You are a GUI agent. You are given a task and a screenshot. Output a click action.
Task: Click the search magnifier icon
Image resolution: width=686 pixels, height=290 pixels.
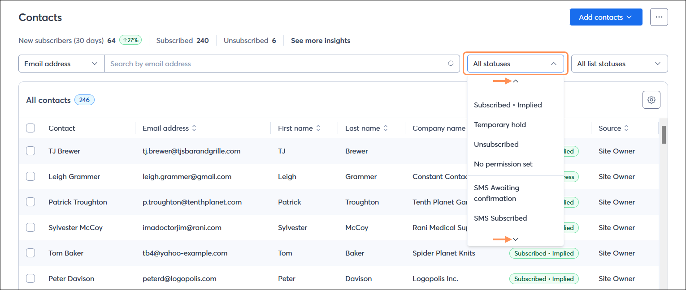click(x=451, y=64)
